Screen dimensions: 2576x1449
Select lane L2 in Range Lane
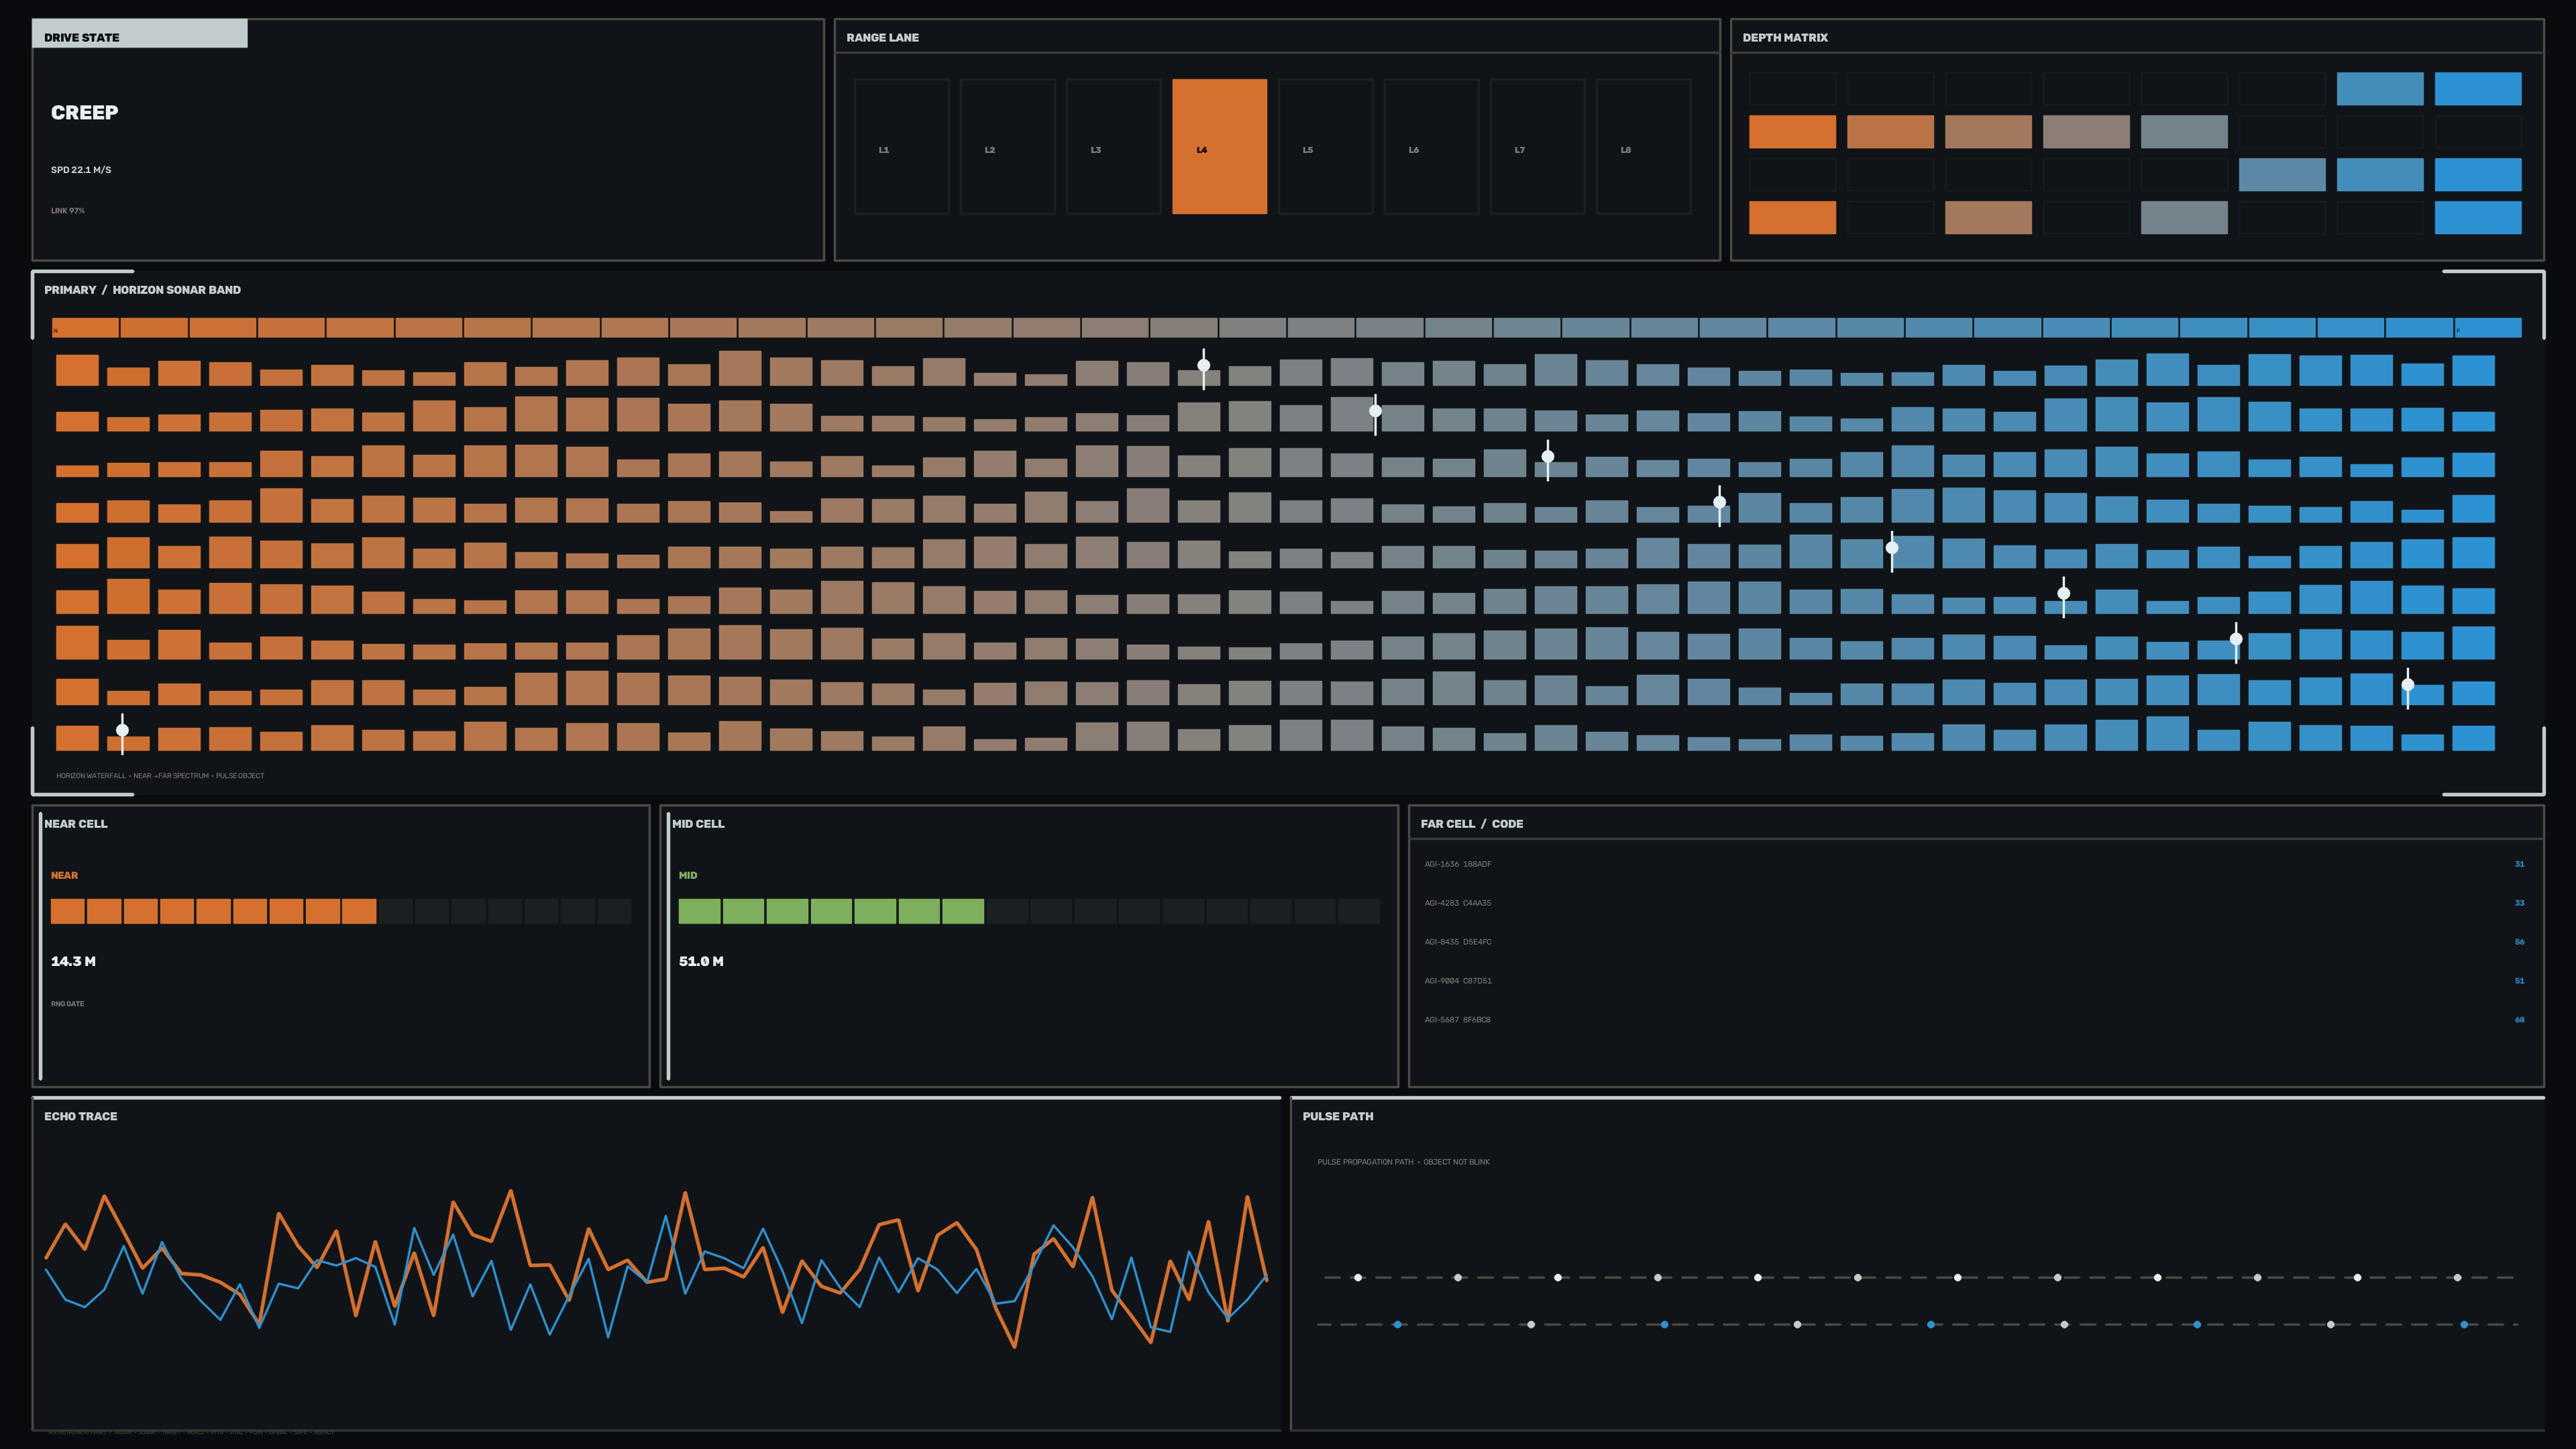(1007, 146)
